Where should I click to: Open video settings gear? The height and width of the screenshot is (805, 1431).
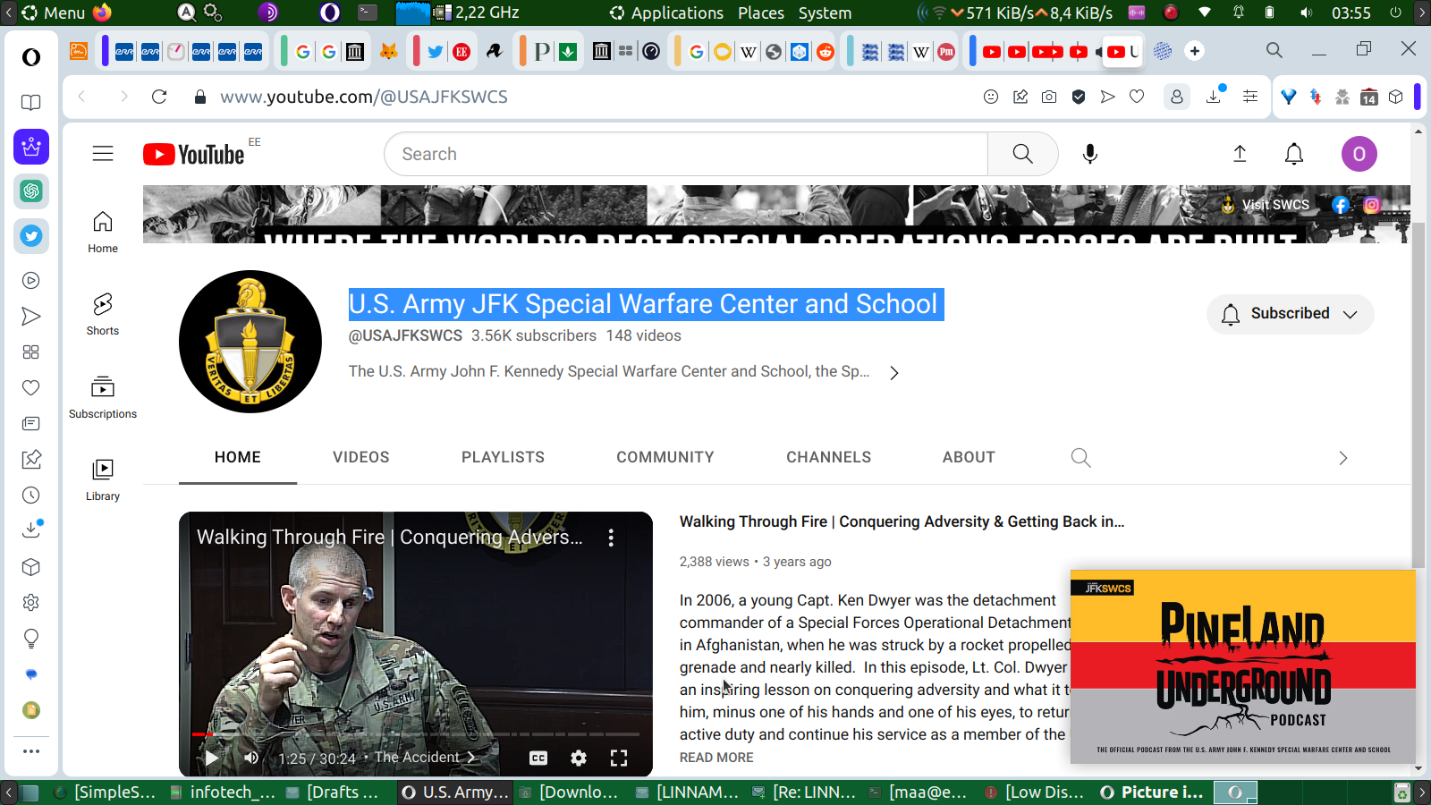click(x=579, y=758)
